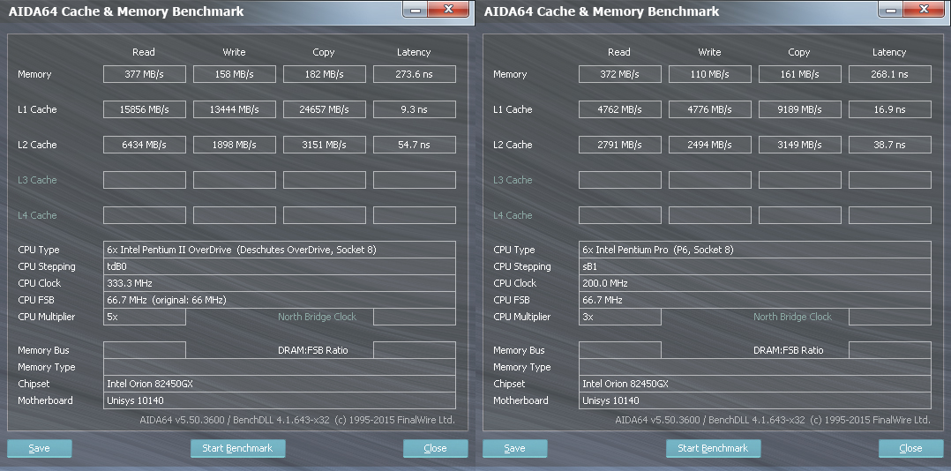This screenshot has height=471, width=951.
Task: Click the L1 Cache Read 15856 MB/s field
Action: pyautogui.click(x=145, y=109)
